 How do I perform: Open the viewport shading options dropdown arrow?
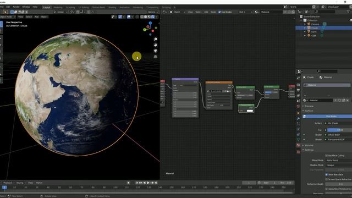[156, 17]
